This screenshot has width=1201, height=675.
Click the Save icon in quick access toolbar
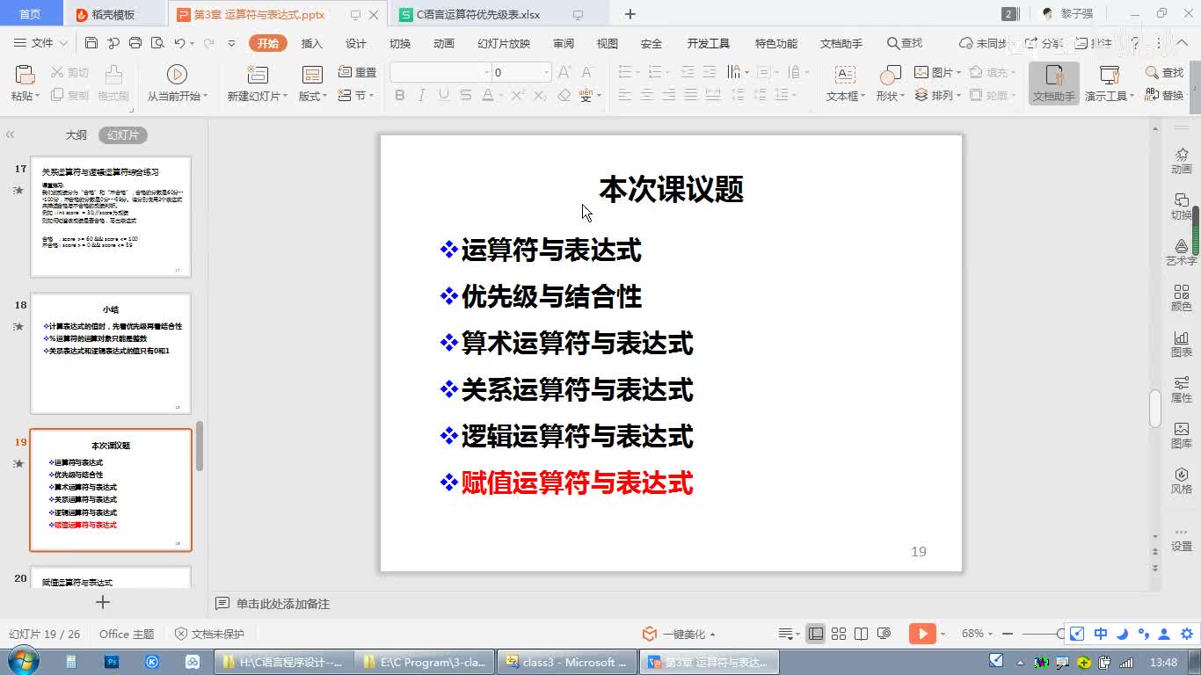pyautogui.click(x=91, y=43)
